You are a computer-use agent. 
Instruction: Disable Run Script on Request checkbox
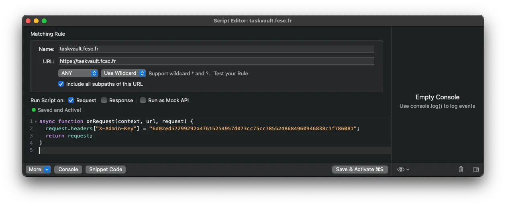(x=71, y=101)
